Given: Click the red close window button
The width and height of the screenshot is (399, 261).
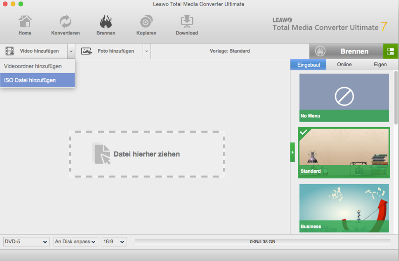Looking at the screenshot, I should click(5, 4).
